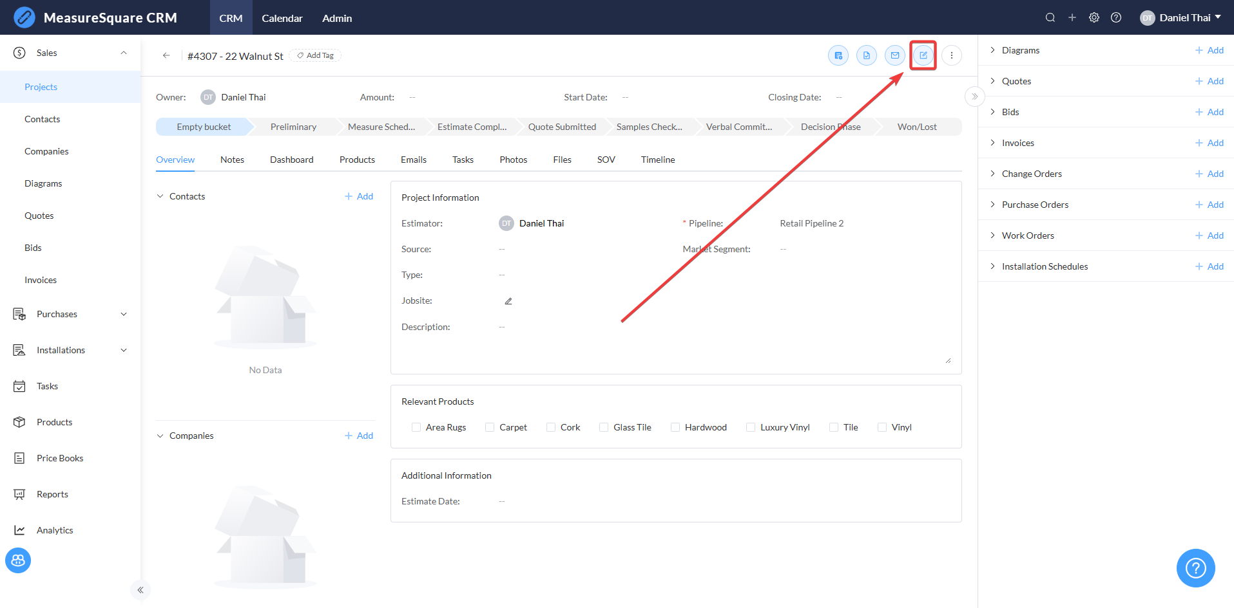Click the Add Tag button
Image resolution: width=1234 pixels, height=608 pixels.
tap(315, 55)
